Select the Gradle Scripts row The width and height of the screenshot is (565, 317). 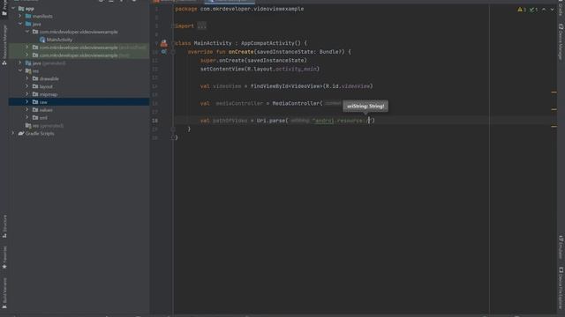pyautogui.click(x=79, y=133)
